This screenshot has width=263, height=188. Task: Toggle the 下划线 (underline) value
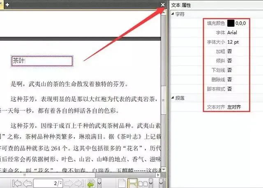[x=229, y=70]
